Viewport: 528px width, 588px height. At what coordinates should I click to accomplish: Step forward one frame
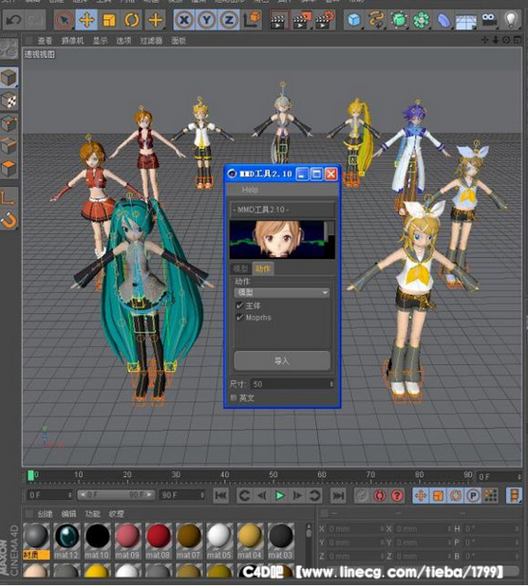coord(296,496)
